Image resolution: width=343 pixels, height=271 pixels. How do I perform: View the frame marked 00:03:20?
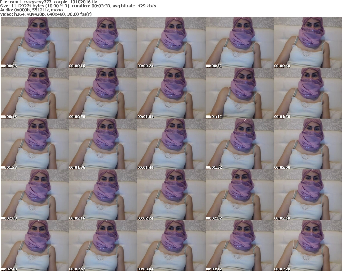click(x=308, y=246)
